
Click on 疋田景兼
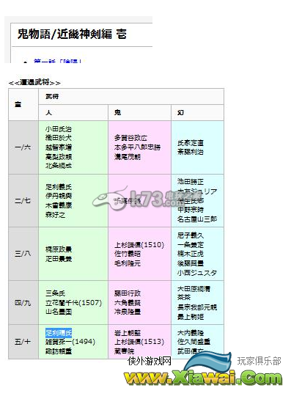(59, 258)
